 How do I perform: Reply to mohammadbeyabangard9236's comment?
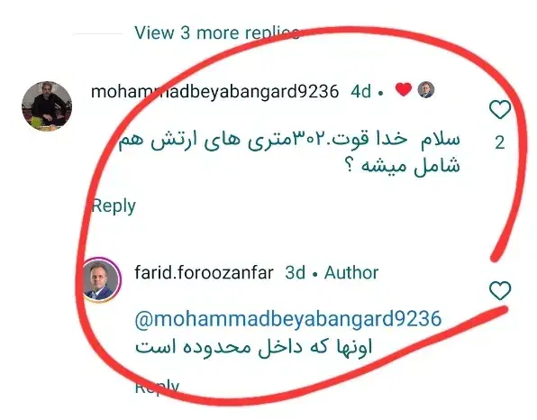(x=114, y=206)
